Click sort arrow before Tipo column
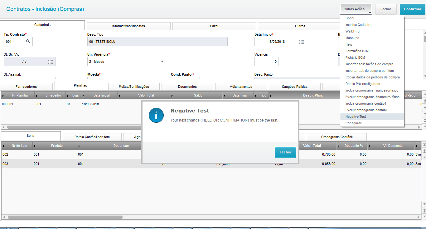426x229 pixels. (256, 95)
